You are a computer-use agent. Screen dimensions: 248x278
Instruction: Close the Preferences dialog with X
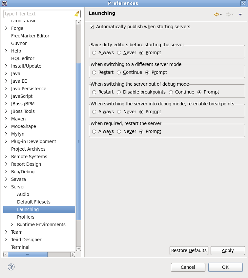243,3
